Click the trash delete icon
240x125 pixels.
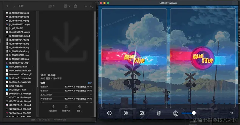point(159,113)
